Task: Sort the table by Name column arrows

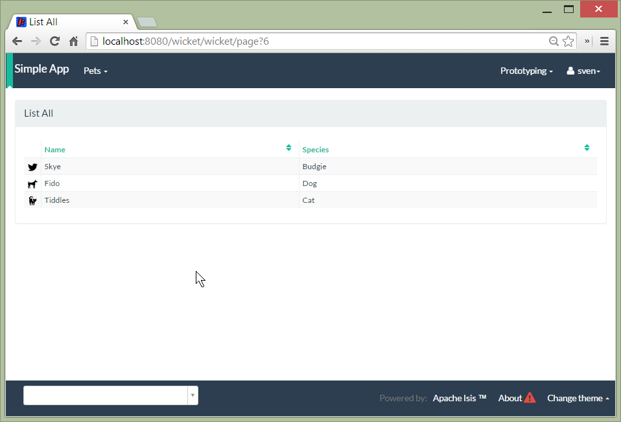Action: 288,148
